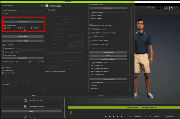The width and height of the screenshot is (180, 119).
Task: Select Current Animation motion option
Action: click(x=3, y=73)
